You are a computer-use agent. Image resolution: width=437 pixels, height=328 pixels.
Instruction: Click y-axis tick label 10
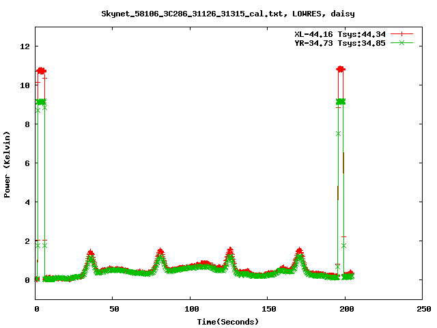click(x=25, y=85)
